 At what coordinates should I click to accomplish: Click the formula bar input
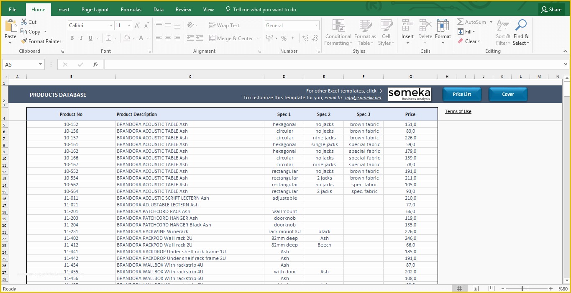click(333, 64)
